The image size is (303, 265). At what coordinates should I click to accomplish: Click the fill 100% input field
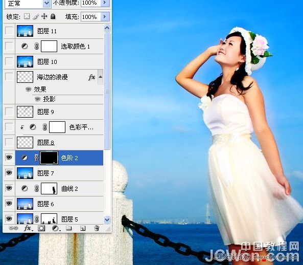click(x=91, y=17)
